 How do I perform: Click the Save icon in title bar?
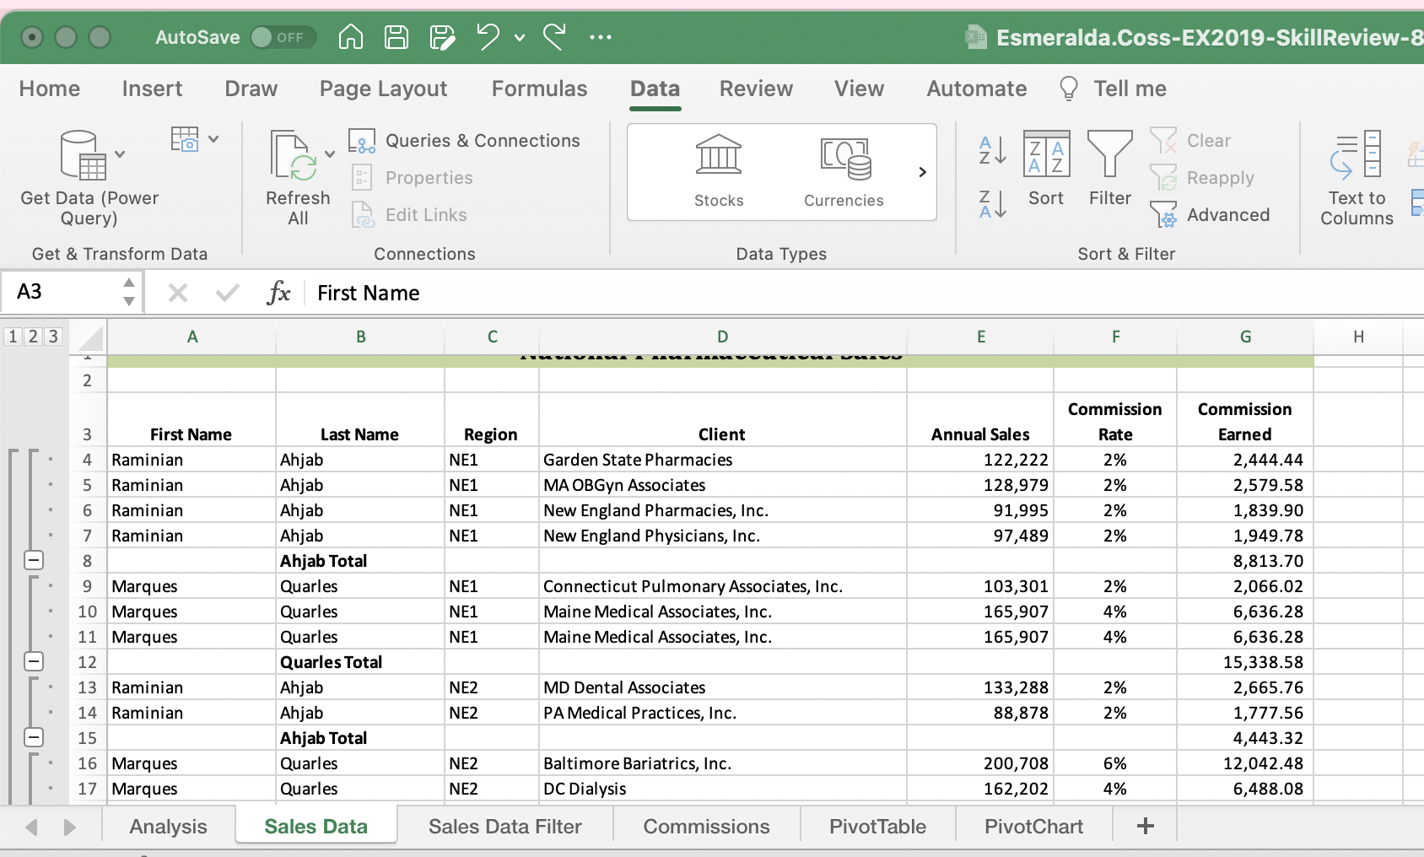(396, 37)
